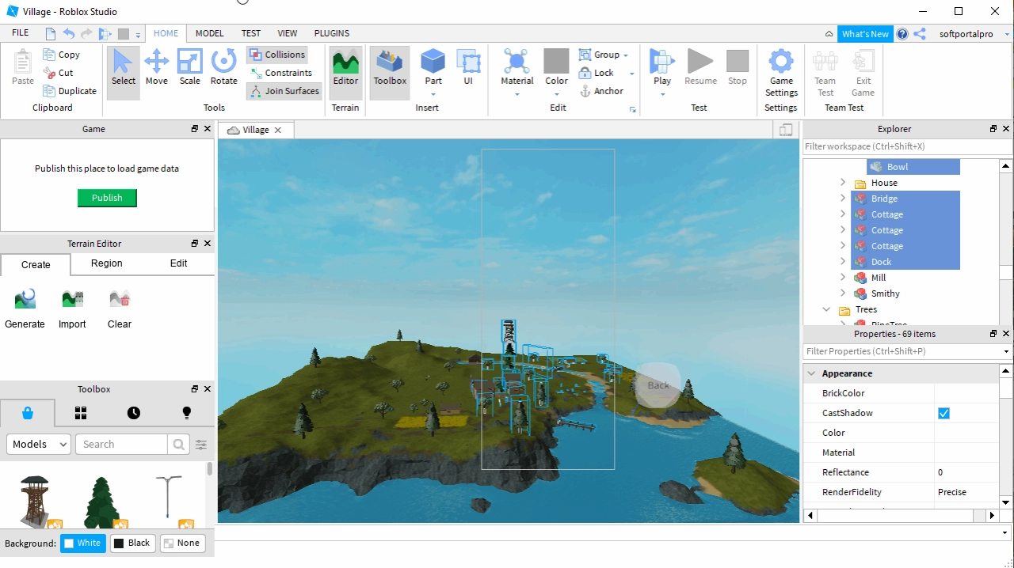This screenshot has height=568, width=1014.
Task: Uncheck the CastShadow checkbox
Action: 943,413
